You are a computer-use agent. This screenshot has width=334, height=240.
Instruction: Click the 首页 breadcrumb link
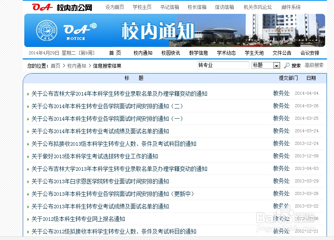click(x=55, y=66)
